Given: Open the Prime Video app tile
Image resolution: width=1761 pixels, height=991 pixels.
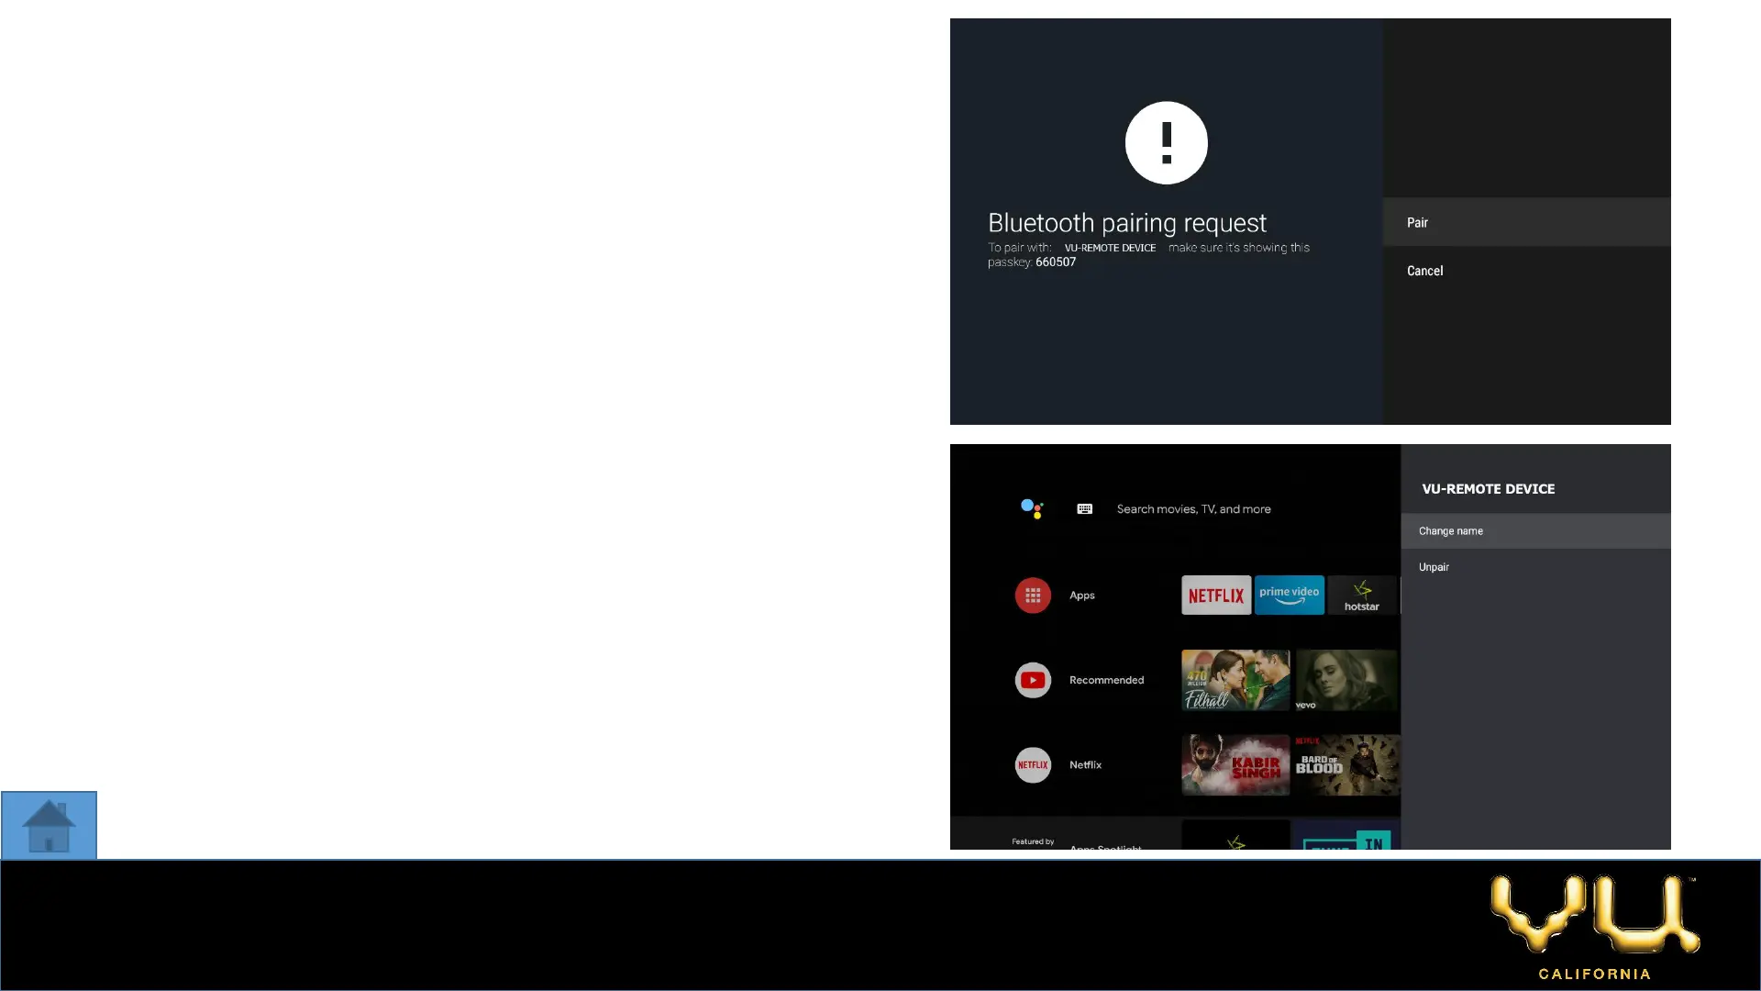Looking at the screenshot, I should click(1289, 596).
